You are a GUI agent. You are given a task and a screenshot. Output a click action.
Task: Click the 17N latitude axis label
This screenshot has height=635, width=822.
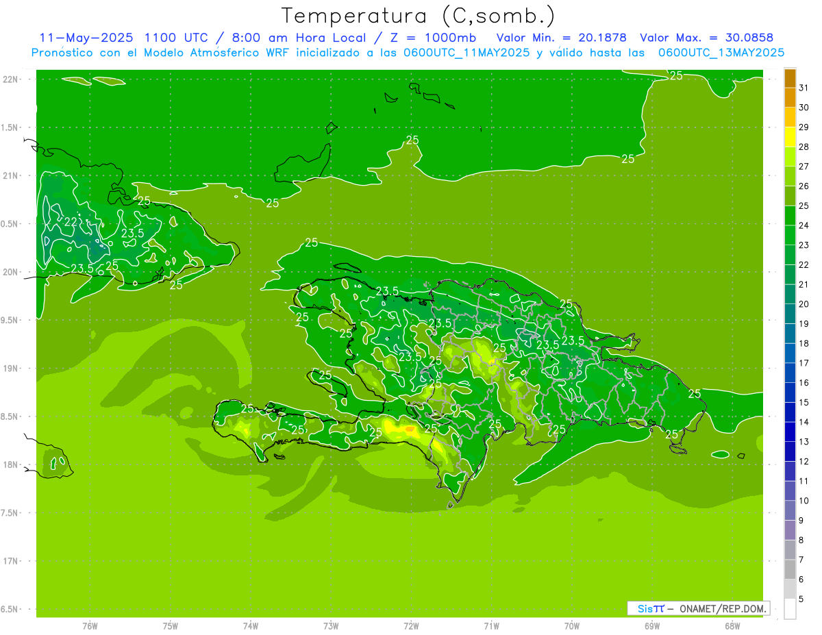[x=11, y=561]
